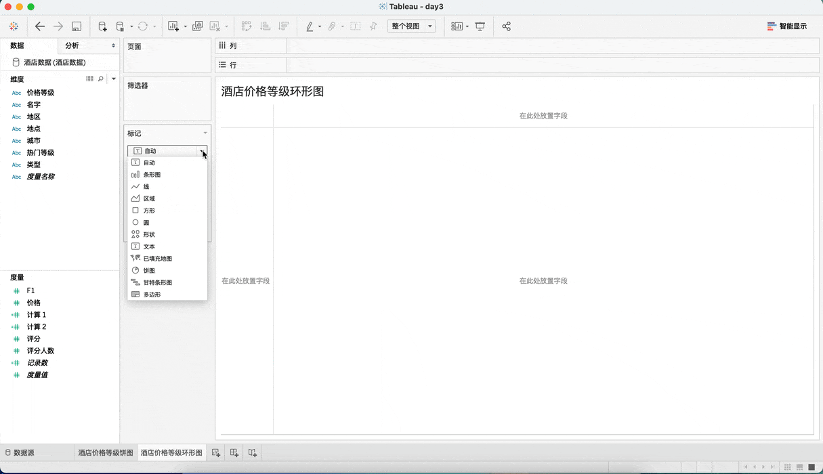Click the refresh data icon
The height and width of the screenshot is (474, 823).
coord(142,26)
